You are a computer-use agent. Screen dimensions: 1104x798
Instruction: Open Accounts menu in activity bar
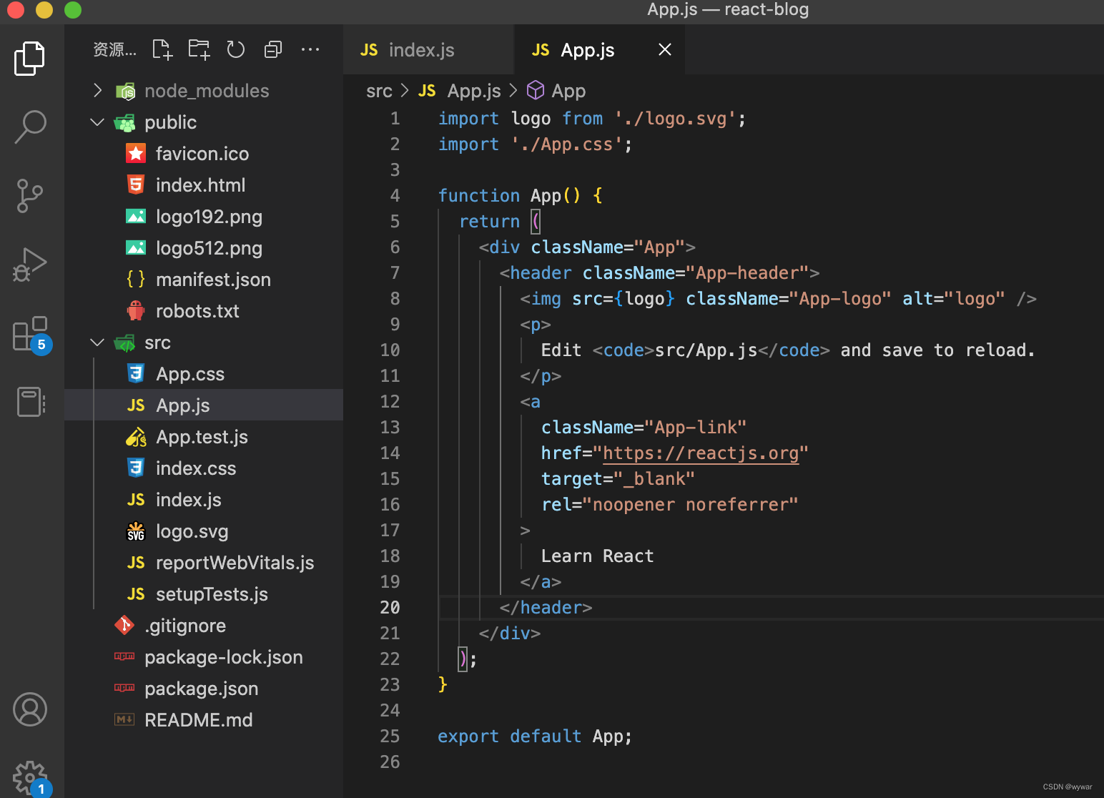30,709
